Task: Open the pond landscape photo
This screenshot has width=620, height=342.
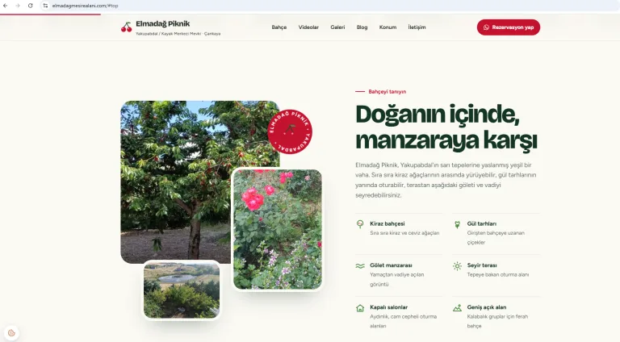Action: [182, 290]
